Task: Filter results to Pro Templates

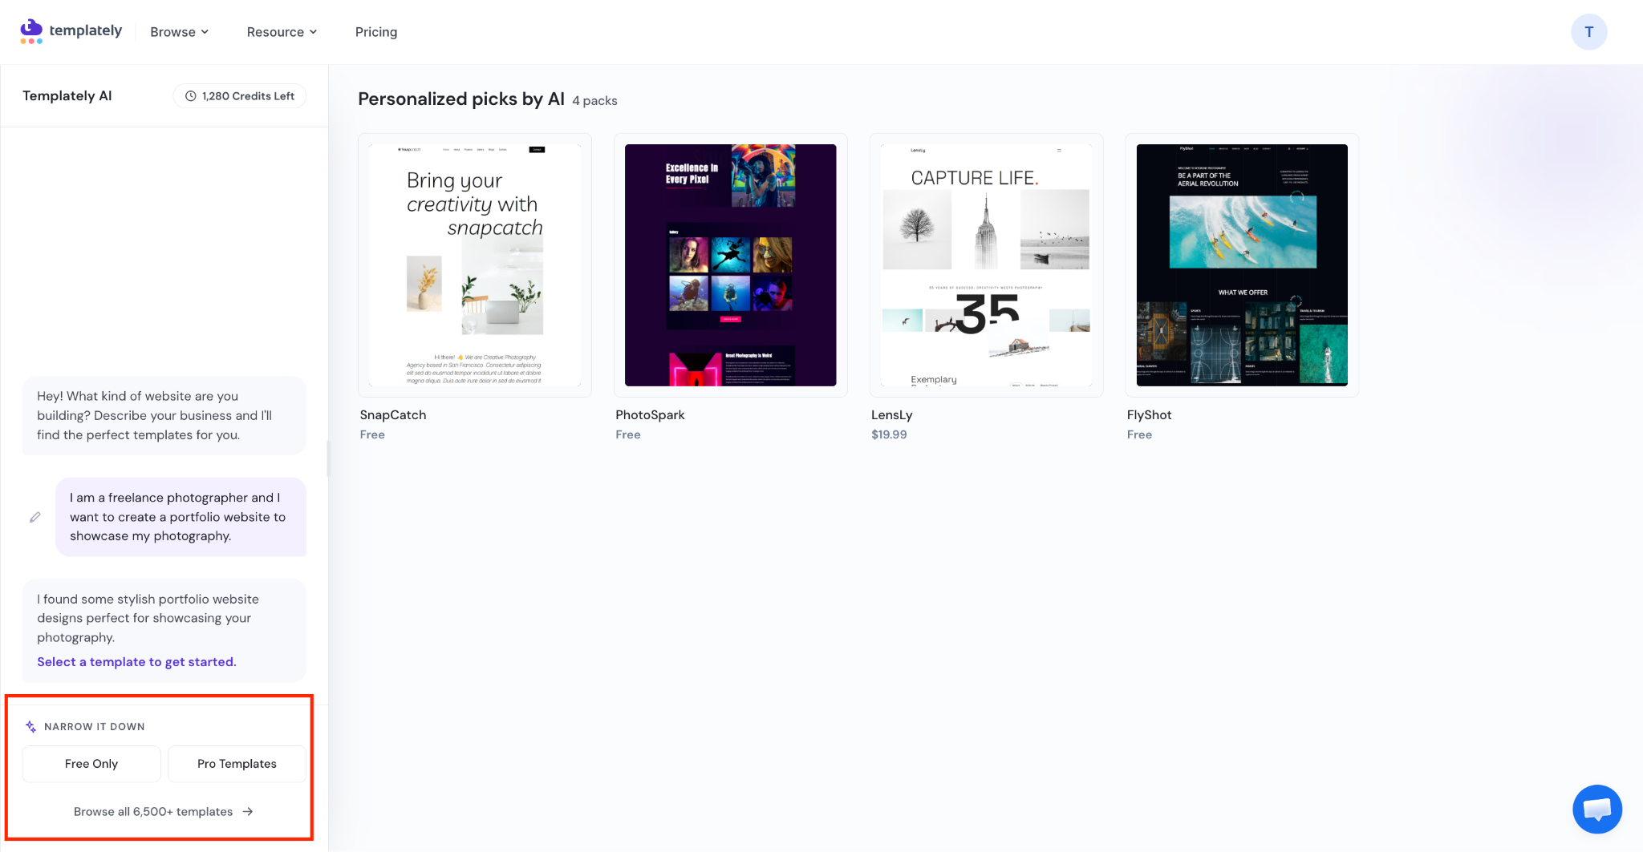Action: 237,764
